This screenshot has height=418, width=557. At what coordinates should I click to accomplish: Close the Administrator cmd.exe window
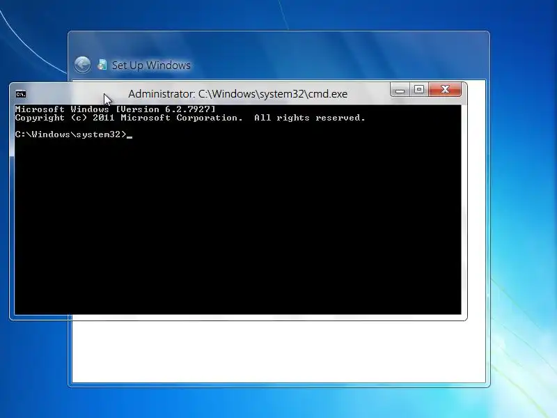[445, 89]
